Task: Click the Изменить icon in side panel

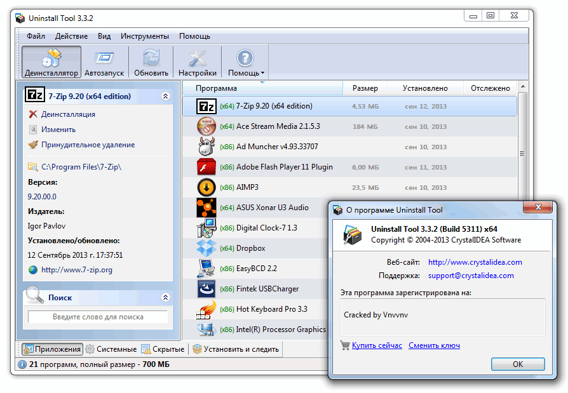Action: [x=33, y=130]
